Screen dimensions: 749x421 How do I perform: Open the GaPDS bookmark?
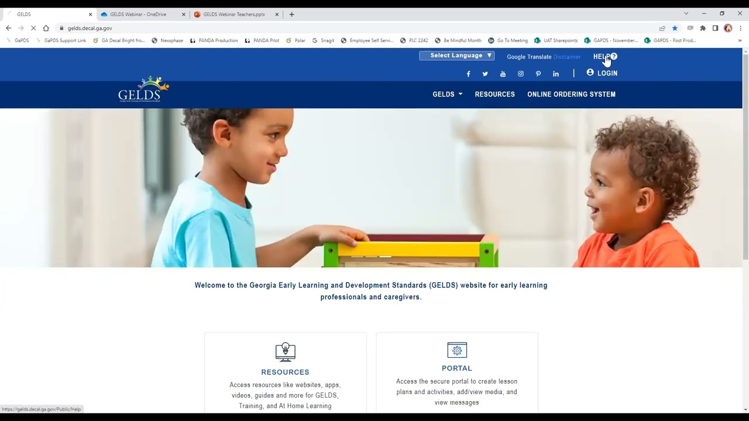coord(18,40)
